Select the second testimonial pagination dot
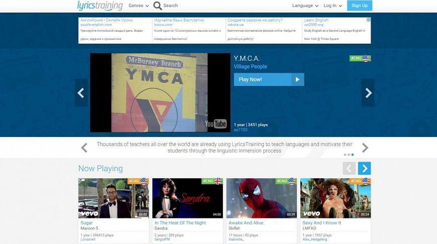Screen dimensions: 437x244 pyautogui.click(x=349, y=155)
